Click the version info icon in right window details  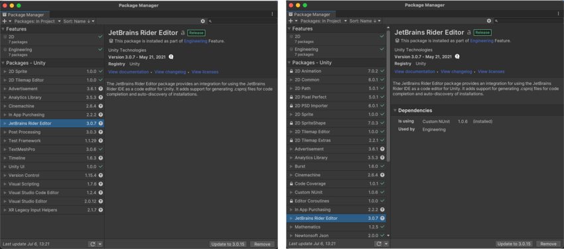457,57
